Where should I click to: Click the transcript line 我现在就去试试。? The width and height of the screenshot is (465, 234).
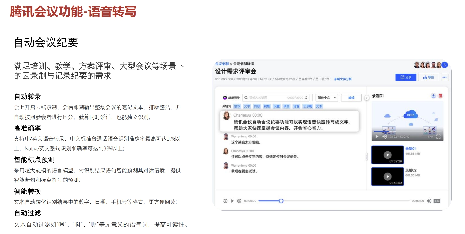(x=244, y=171)
